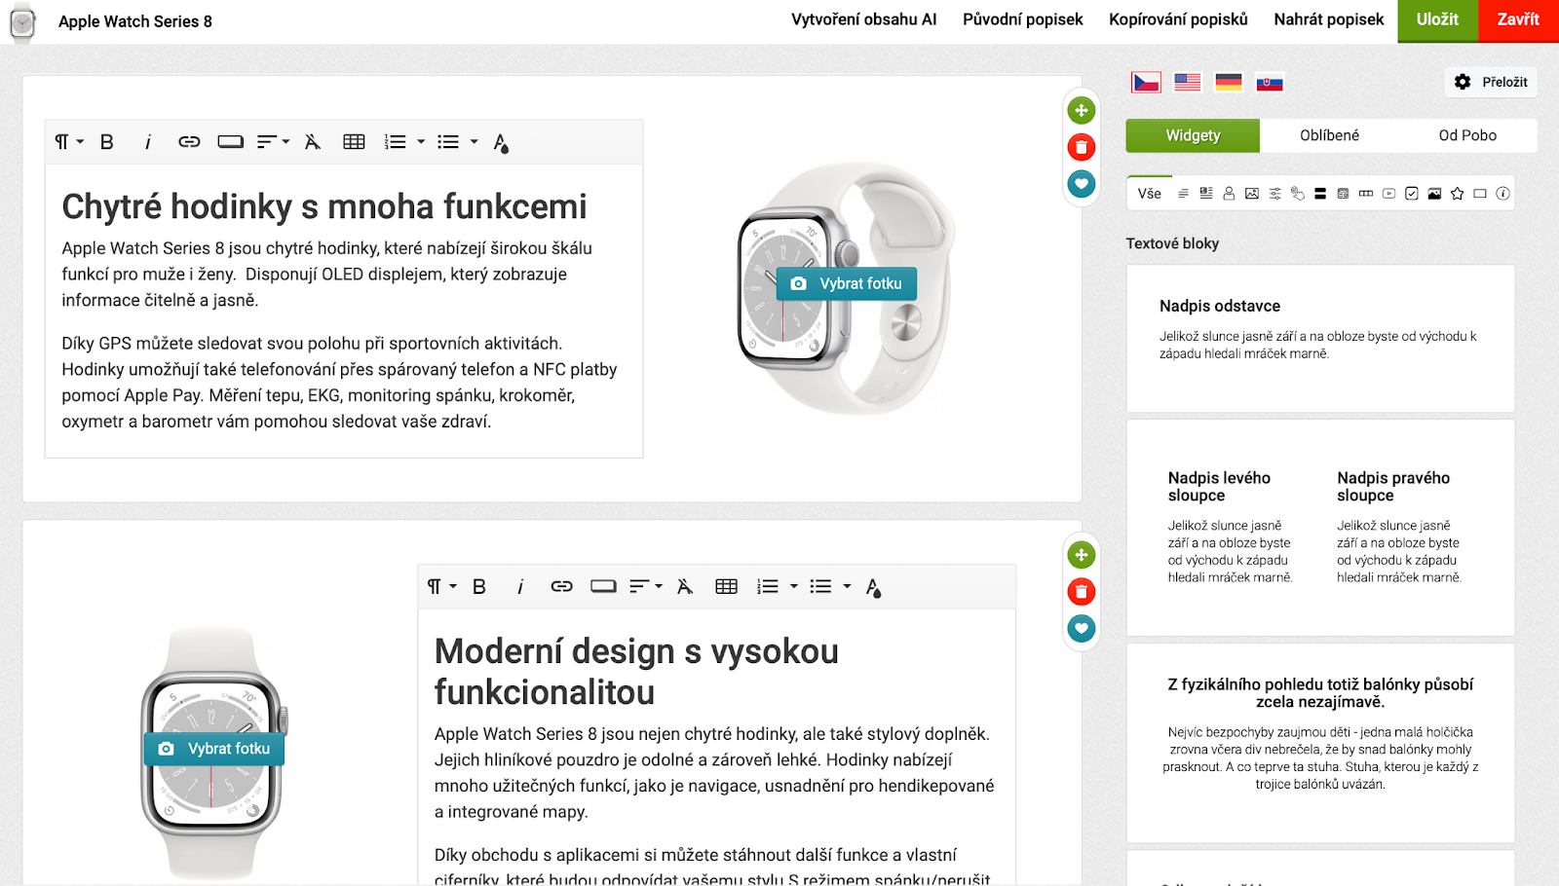Viewport: 1559px width, 886px height.
Task: Switch to the Oblíbené tab
Action: click(1329, 135)
